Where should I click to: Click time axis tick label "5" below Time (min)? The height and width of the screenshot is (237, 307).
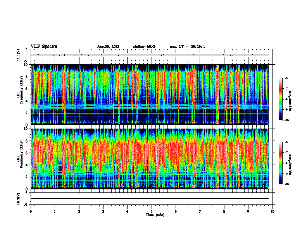point(152,211)
